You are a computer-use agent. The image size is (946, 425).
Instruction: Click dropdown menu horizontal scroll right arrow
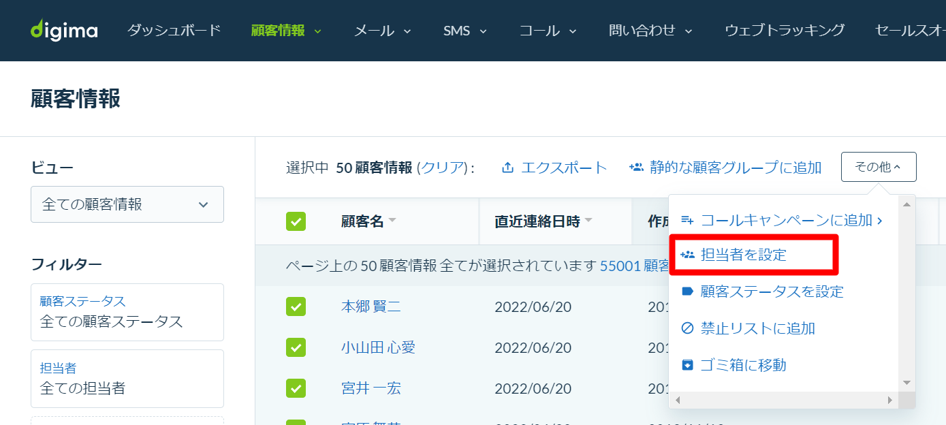889,400
